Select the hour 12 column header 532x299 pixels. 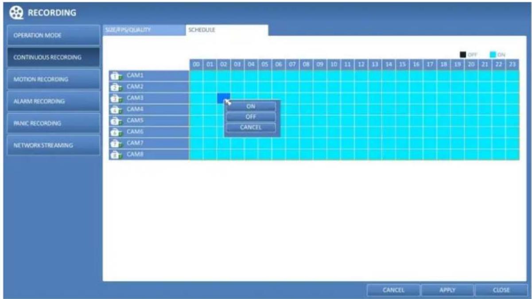[x=361, y=65]
